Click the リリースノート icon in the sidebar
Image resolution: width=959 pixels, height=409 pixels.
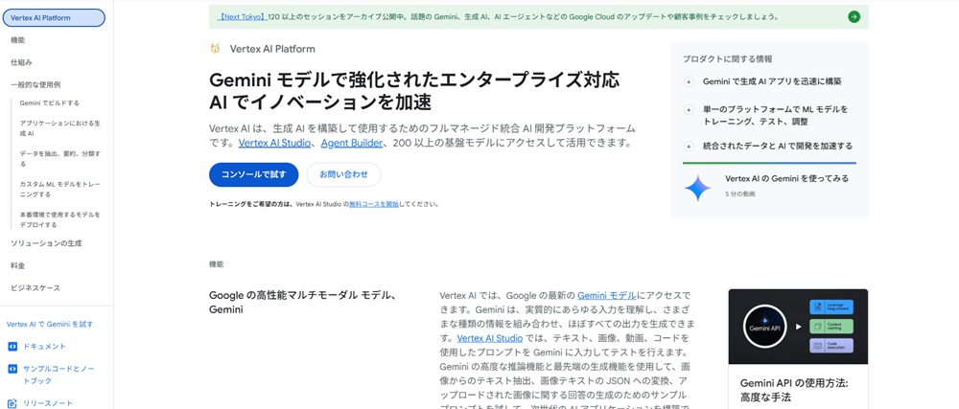coord(12,403)
